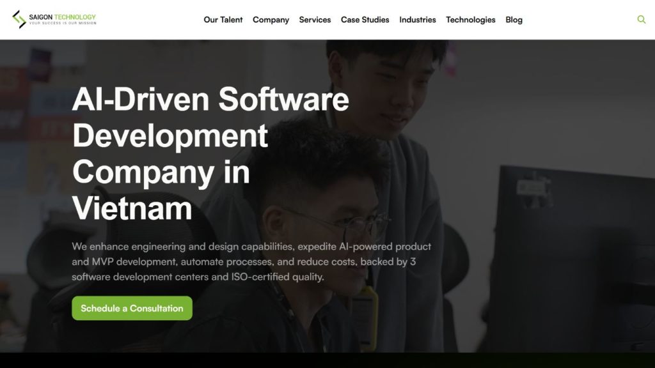The height and width of the screenshot is (368, 655).
Task: View the Case Studies page
Action: [x=365, y=20]
